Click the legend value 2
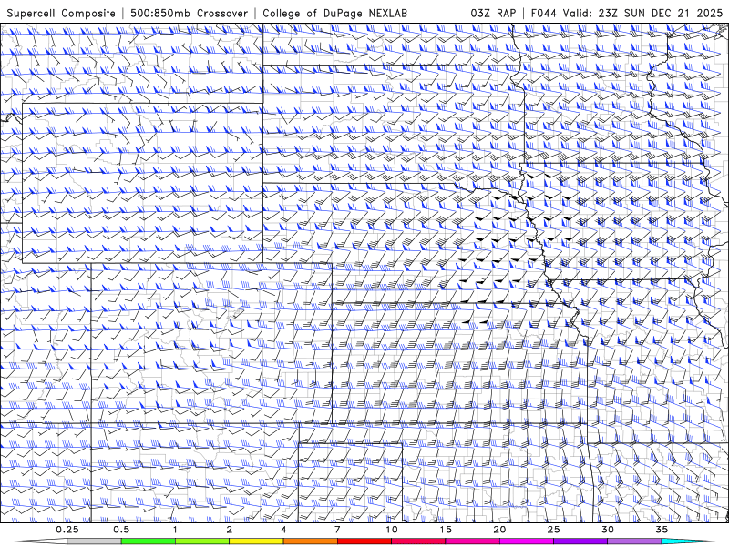 (230, 530)
